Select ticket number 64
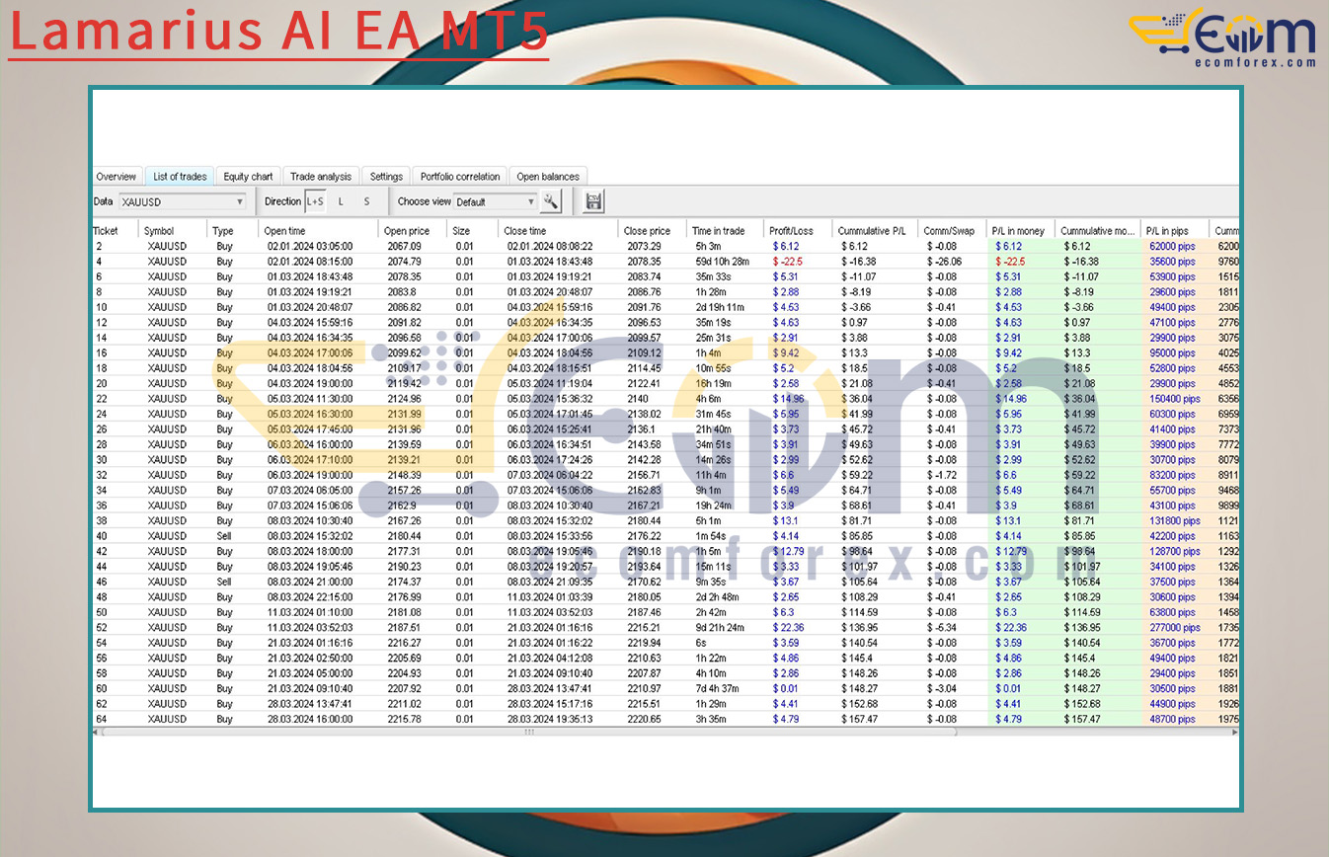Image resolution: width=1329 pixels, height=857 pixels. pyautogui.click(x=101, y=719)
